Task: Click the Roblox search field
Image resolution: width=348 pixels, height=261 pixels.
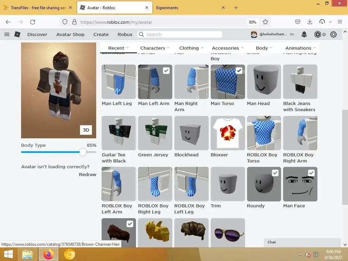Action: [180, 34]
